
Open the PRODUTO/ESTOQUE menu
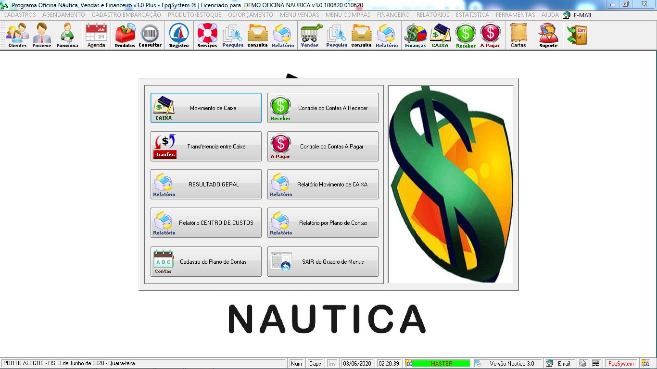point(194,15)
